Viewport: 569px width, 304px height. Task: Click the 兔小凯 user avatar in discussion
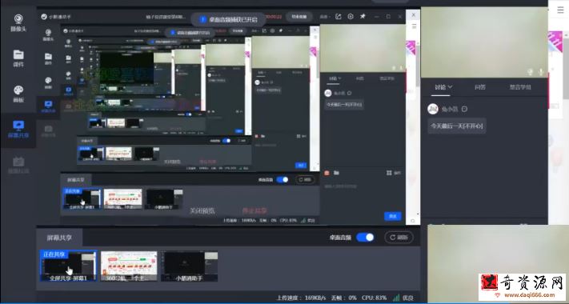pyautogui.click(x=433, y=109)
